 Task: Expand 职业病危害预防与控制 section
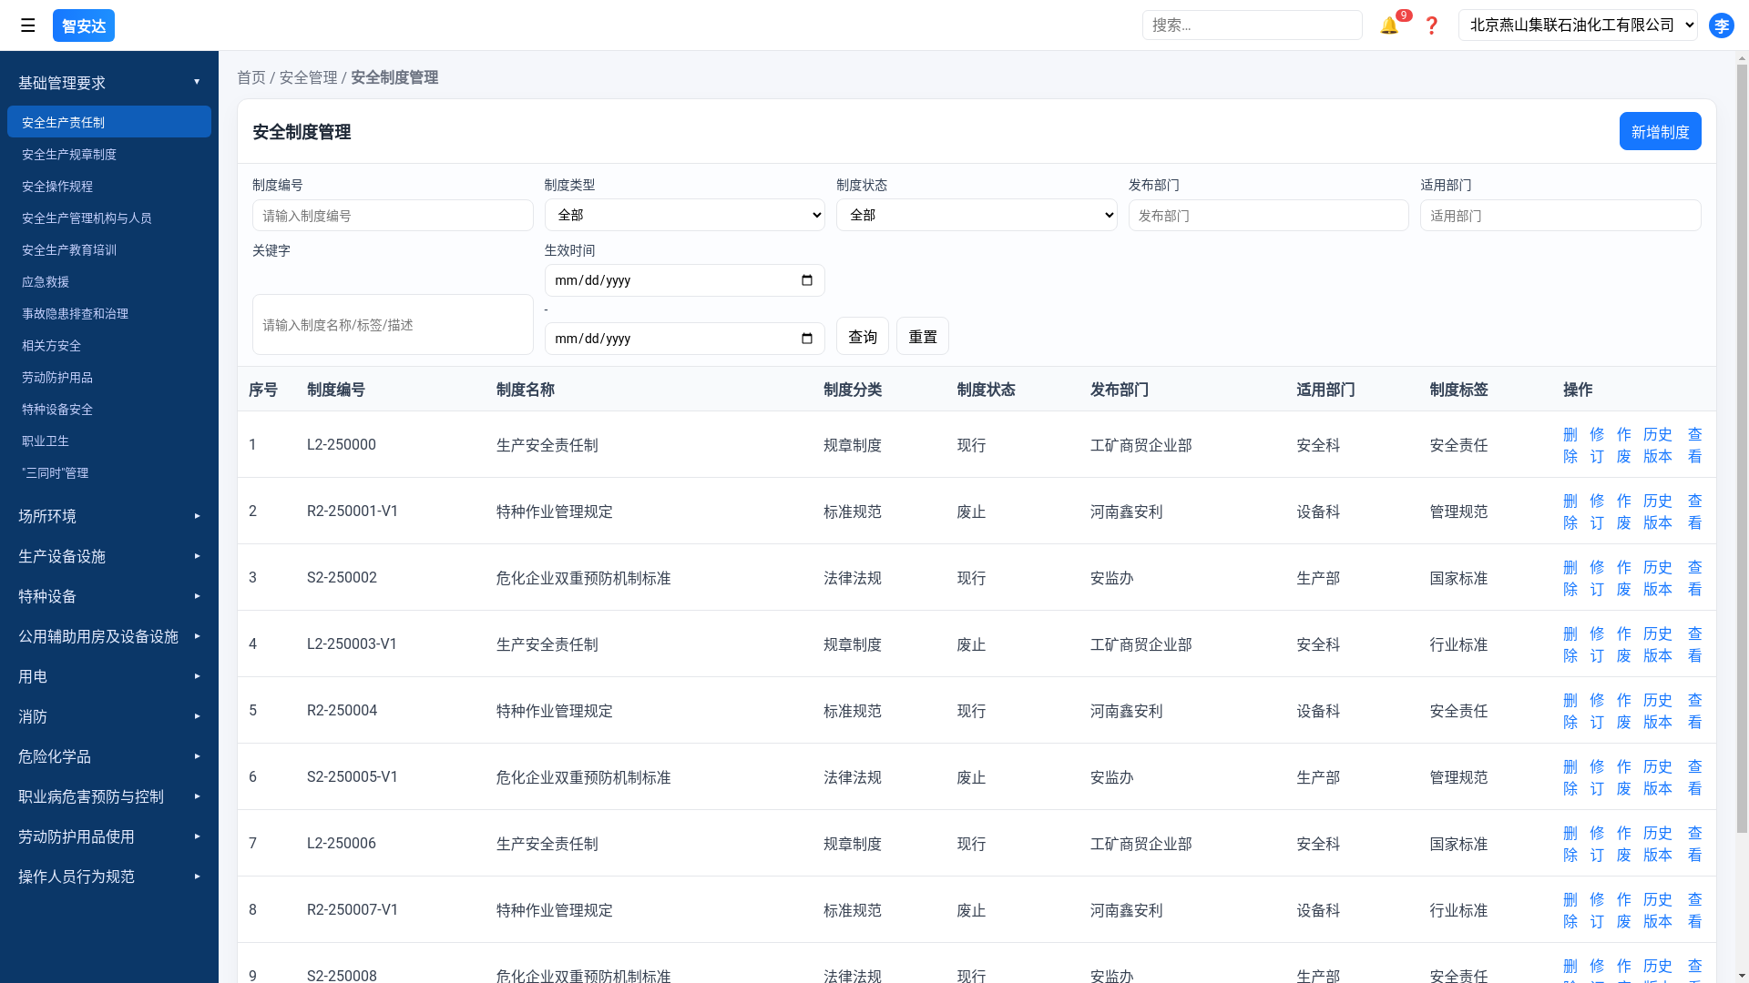[109, 796]
